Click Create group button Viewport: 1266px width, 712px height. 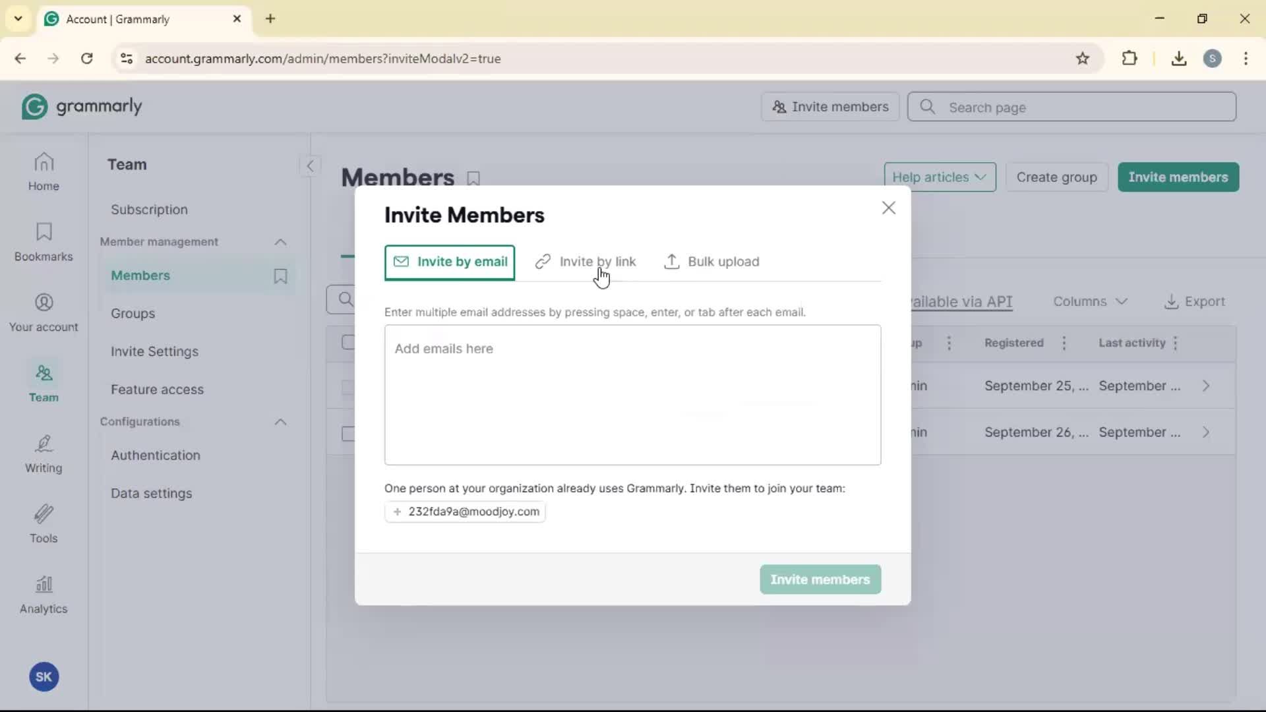tap(1056, 177)
